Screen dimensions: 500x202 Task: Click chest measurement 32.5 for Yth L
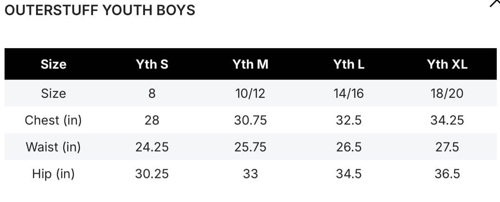(349, 120)
